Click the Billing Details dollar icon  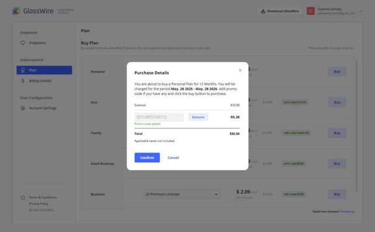[x=23, y=81]
